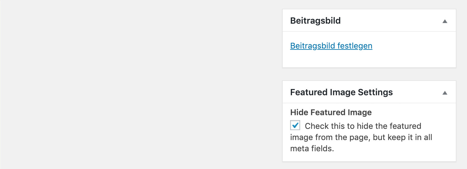
Task: Open the 'Beitragsbild festlegen' link
Action: coord(331,46)
